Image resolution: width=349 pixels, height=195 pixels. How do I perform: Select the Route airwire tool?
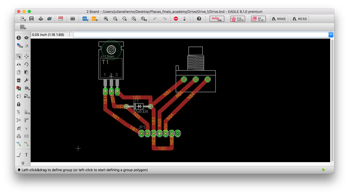[19, 144]
